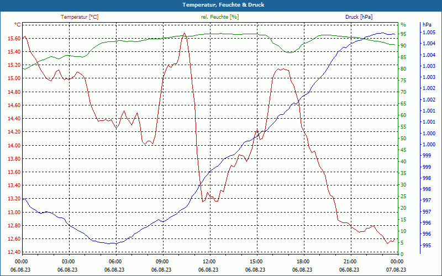Click the '14,80' temperature axis value
Screen dimensions: 442x276
click(14, 92)
